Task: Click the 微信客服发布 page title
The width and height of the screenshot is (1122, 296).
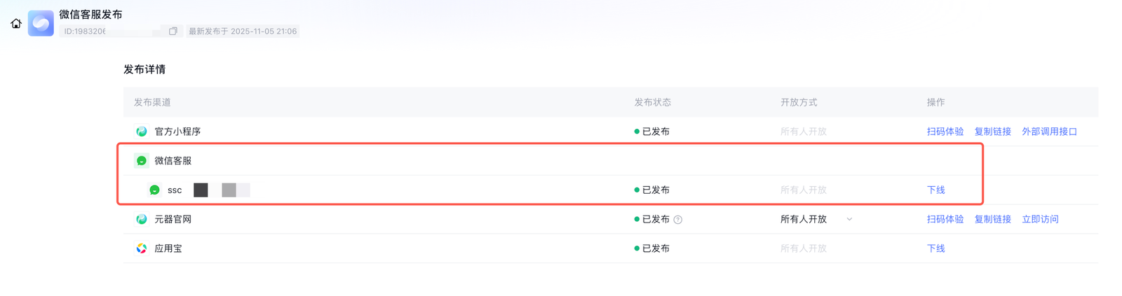Action: pos(90,14)
